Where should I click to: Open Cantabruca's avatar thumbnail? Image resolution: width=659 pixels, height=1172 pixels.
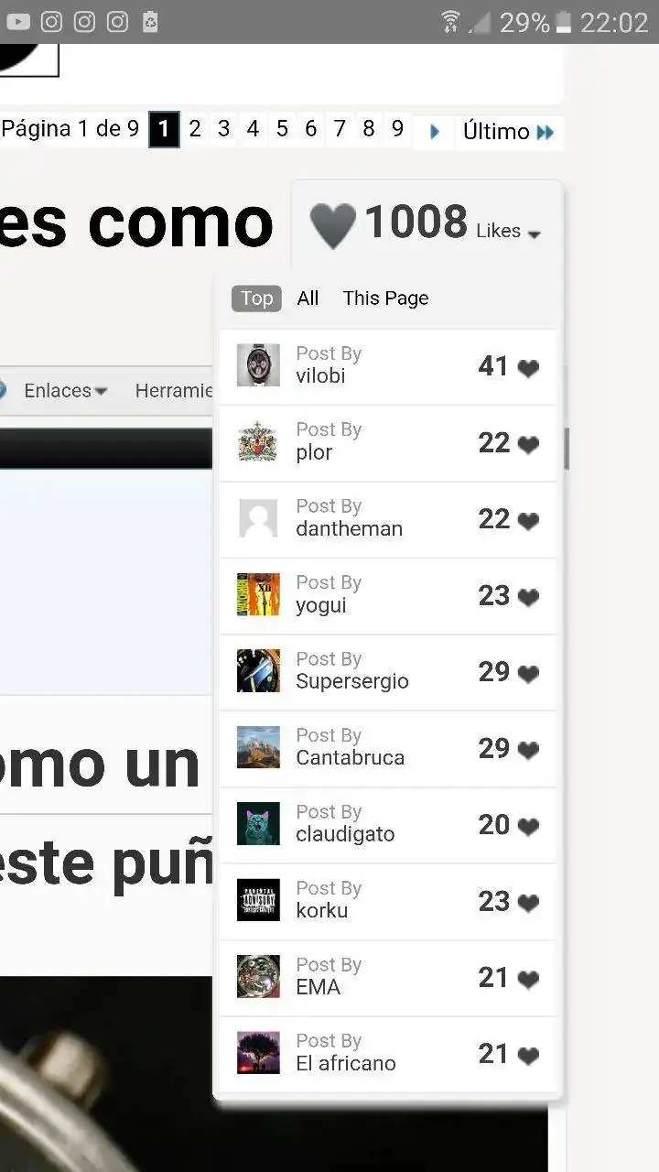(x=258, y=747)
